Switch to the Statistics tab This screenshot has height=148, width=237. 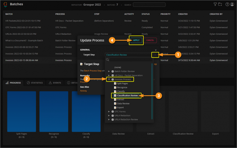click(x=35, y=83)
